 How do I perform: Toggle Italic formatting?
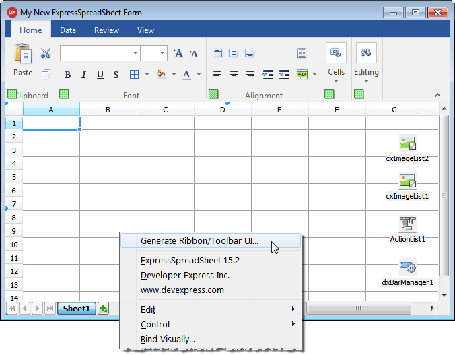point(83,75)
